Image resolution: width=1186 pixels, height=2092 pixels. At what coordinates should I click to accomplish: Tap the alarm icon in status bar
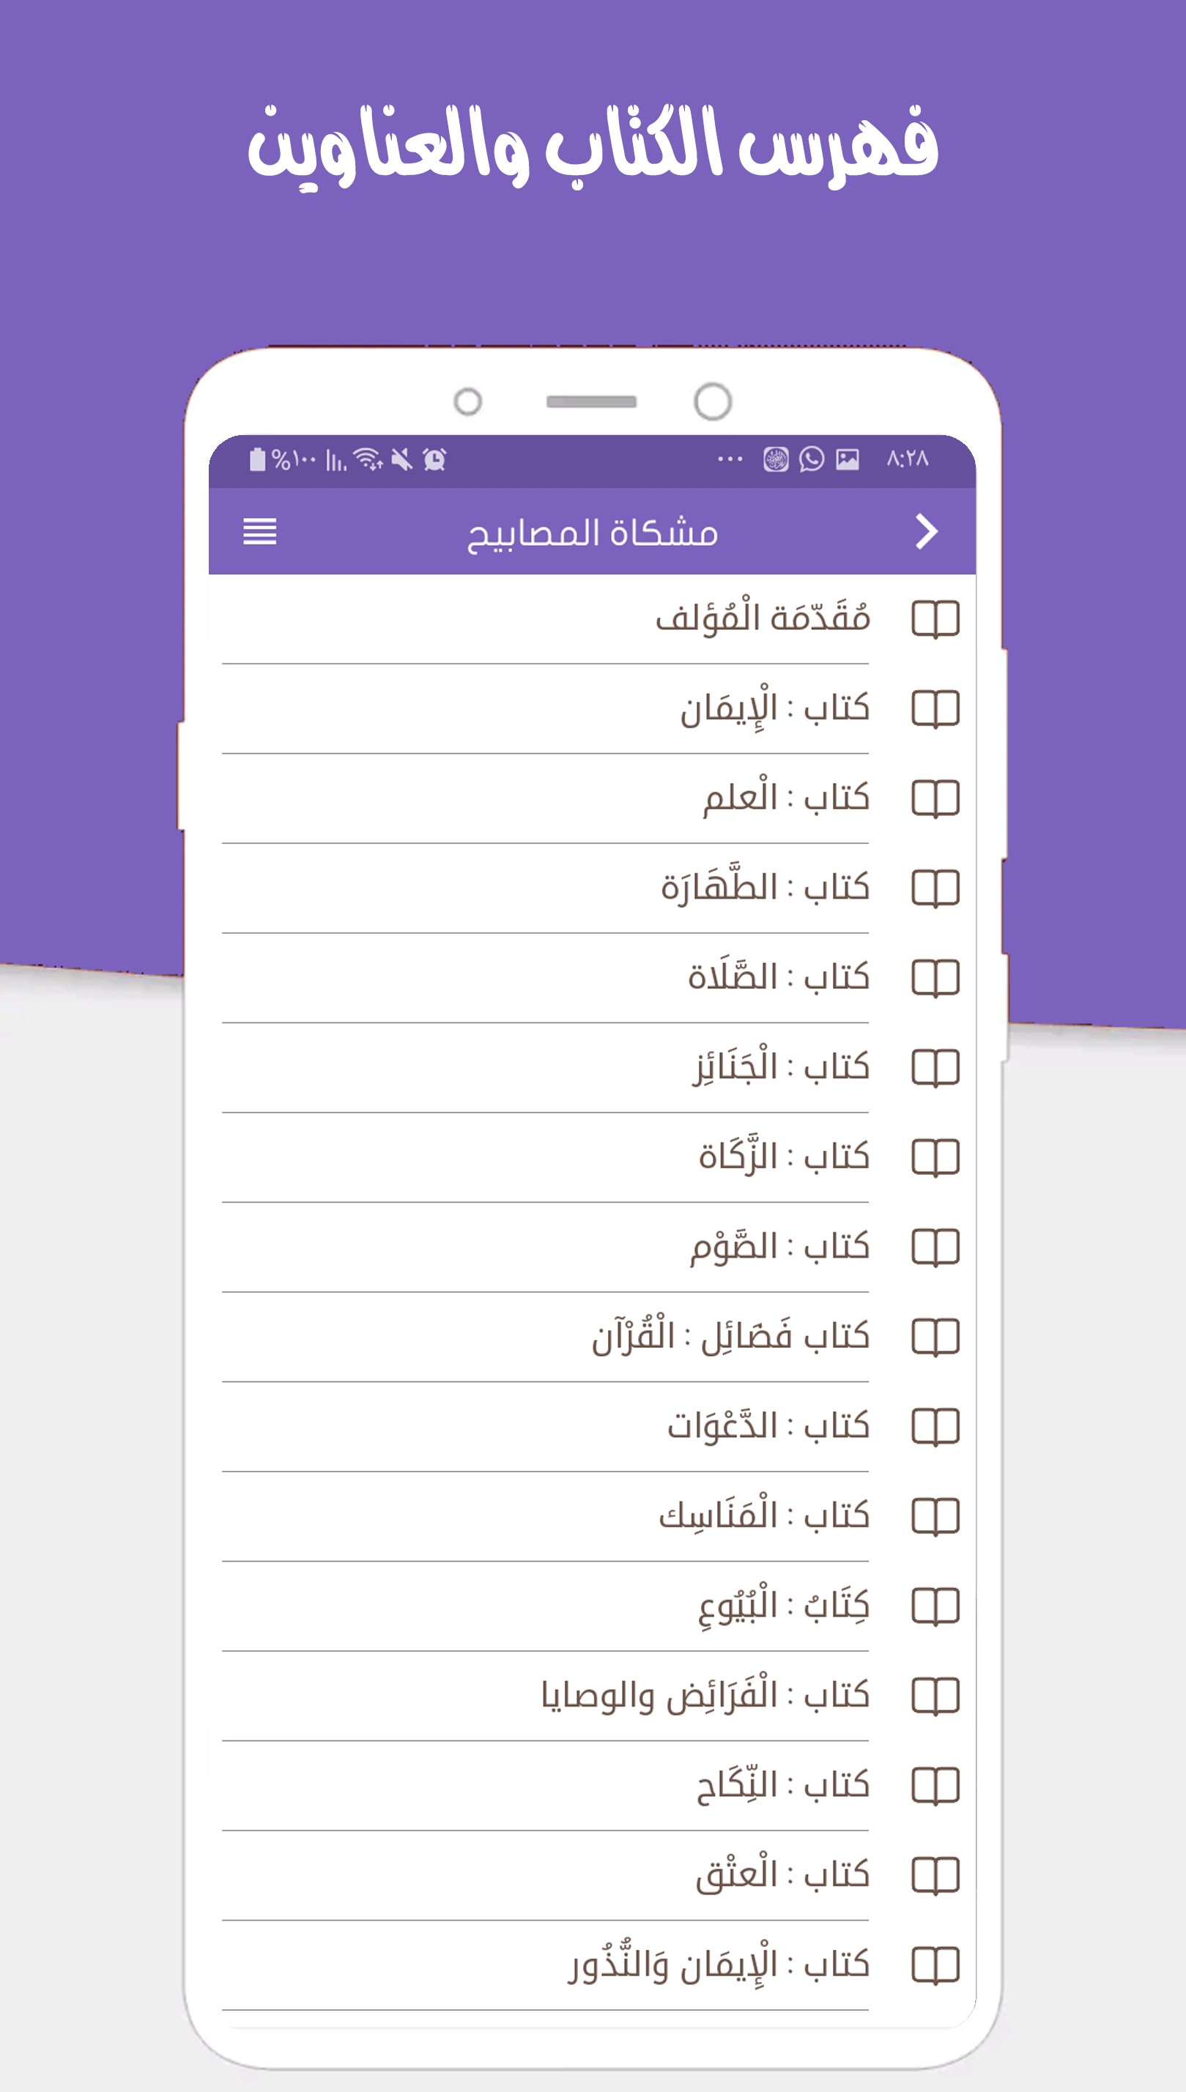pos(435,460)
